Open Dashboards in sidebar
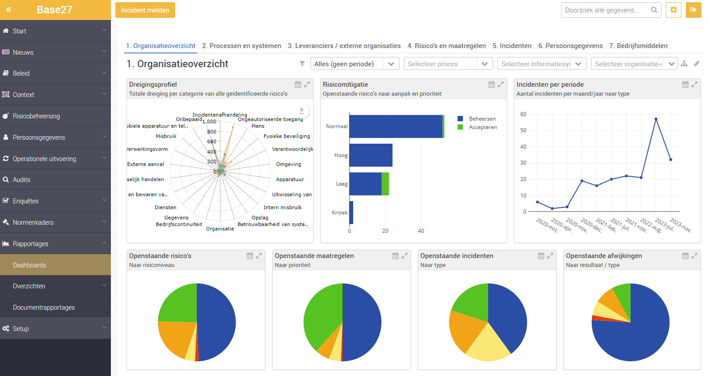Screen dimensions: 709x376 (55, 265)
